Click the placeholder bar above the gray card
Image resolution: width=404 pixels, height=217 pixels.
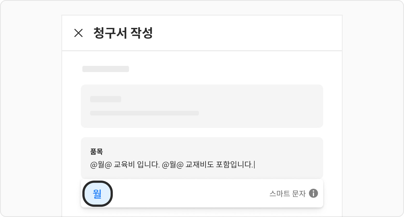click(106, 69)
